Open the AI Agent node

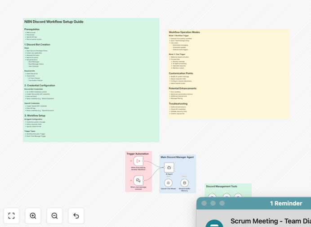point(169,168)
